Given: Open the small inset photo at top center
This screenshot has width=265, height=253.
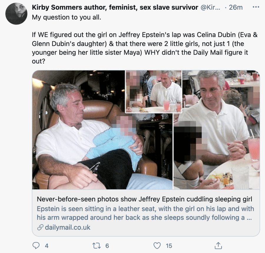Looking at the screenshot, I should click(153, 91).
